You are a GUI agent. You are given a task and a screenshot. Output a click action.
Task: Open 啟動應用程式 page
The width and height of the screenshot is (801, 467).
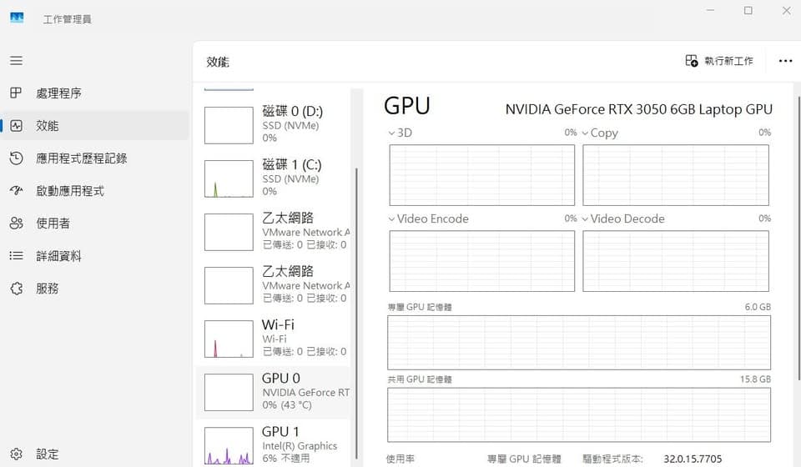[x=94, y=191]
